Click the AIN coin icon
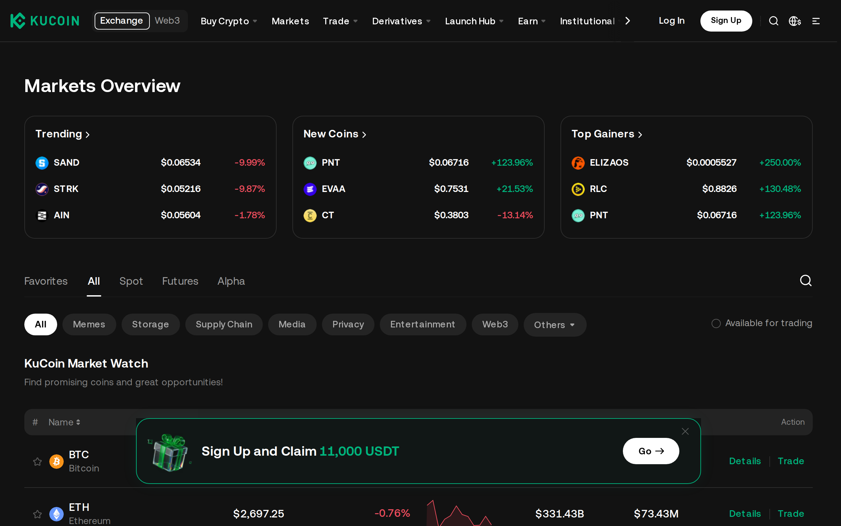The width and height of the screenshot is (841, 526). coord(42,216)
